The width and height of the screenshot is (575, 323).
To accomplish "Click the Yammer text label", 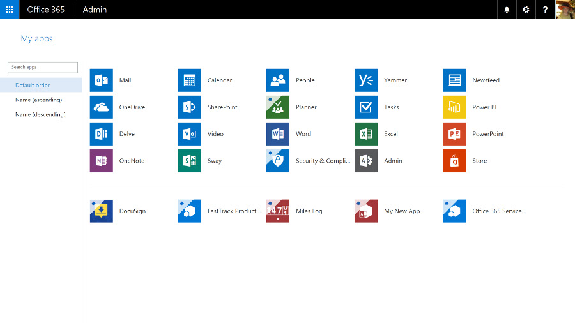I will pos(395,80).
